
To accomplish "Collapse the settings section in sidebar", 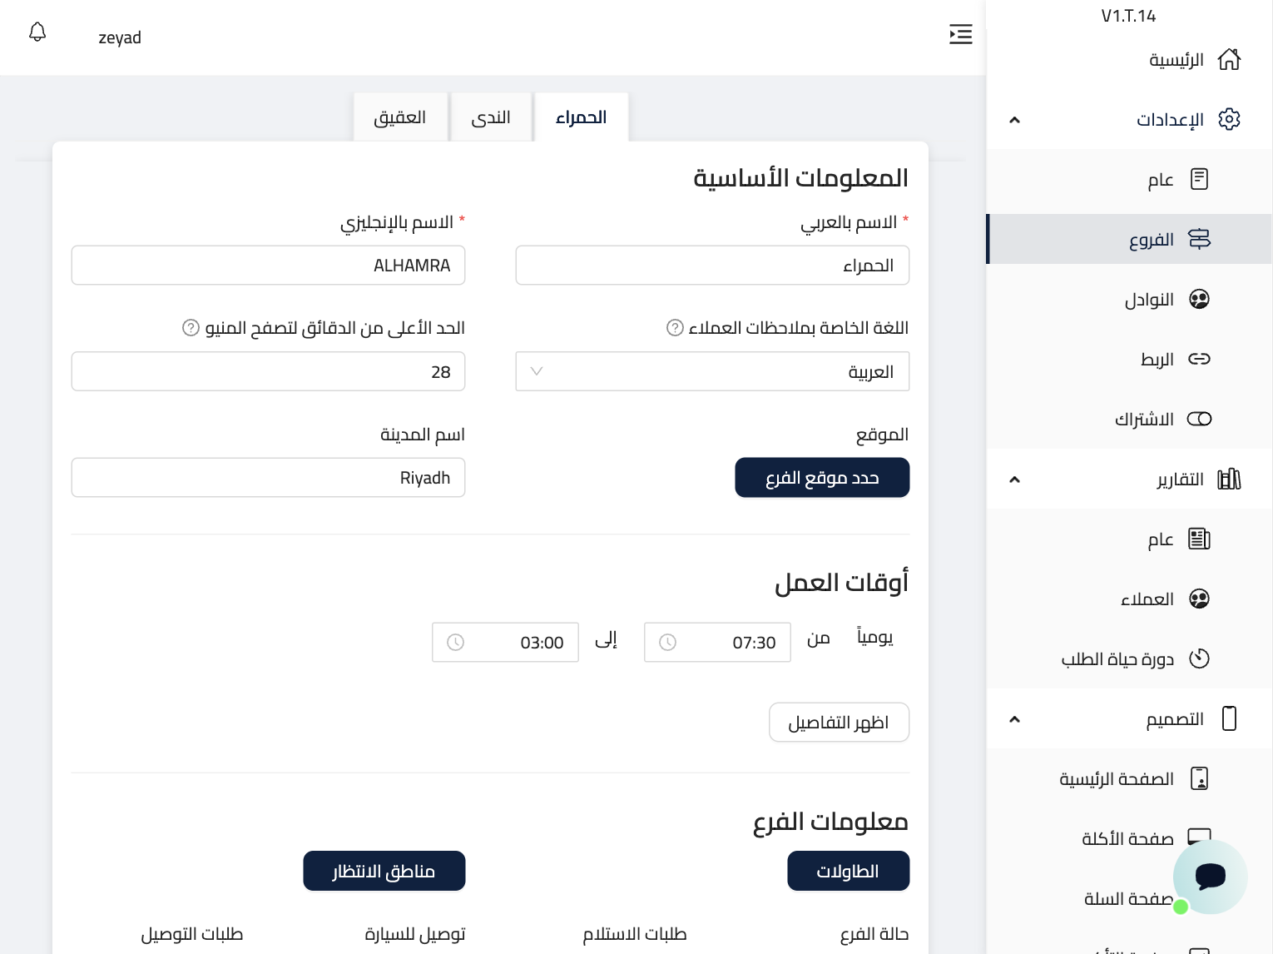I will coord(1014,120).
